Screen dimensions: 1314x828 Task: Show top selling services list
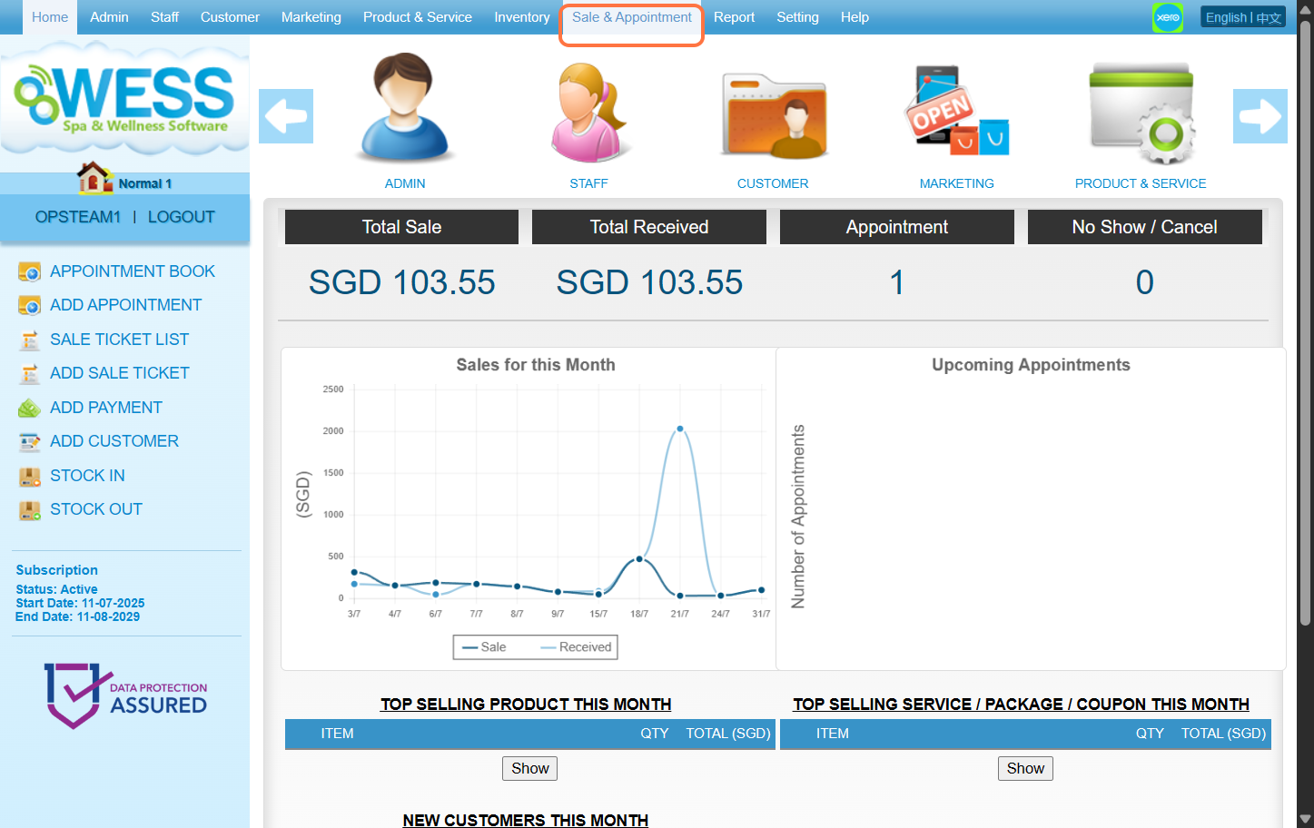point(1024,768)
